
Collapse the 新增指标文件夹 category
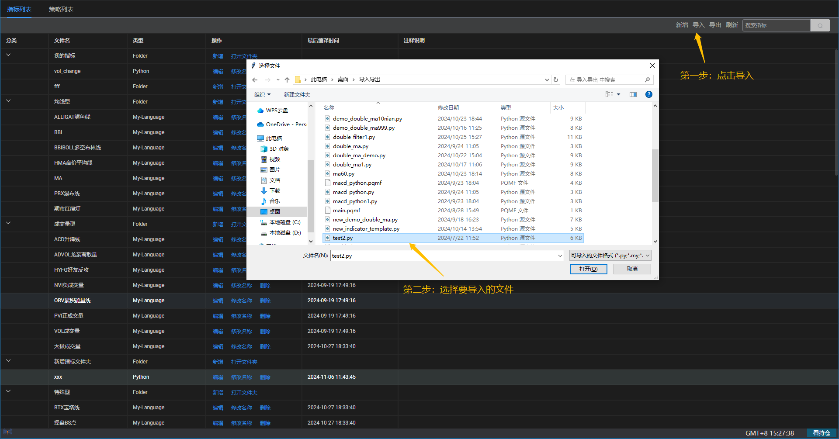[8, 361]
